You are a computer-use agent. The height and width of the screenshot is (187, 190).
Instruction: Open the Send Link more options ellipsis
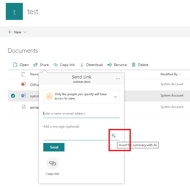tap(118, 79)
